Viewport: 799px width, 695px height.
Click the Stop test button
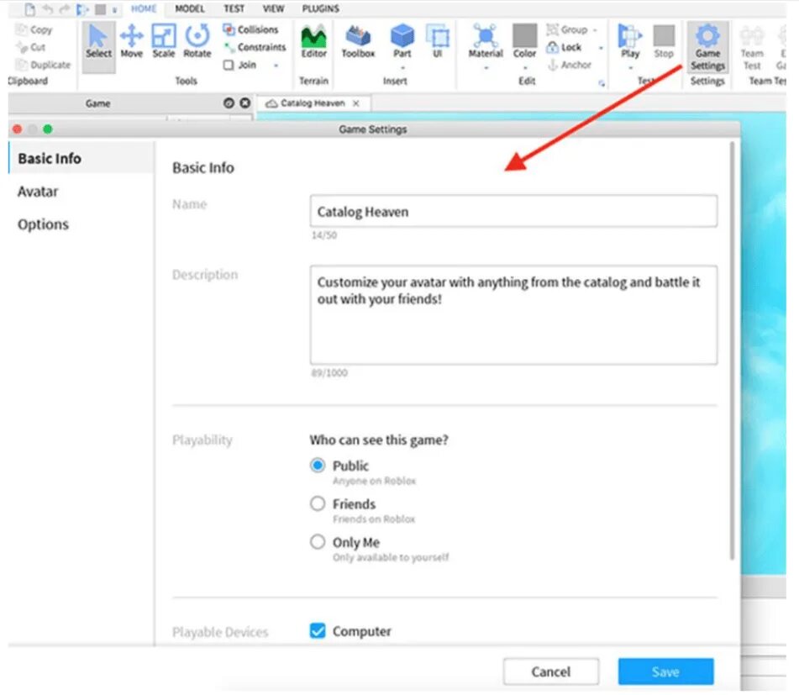664,41
